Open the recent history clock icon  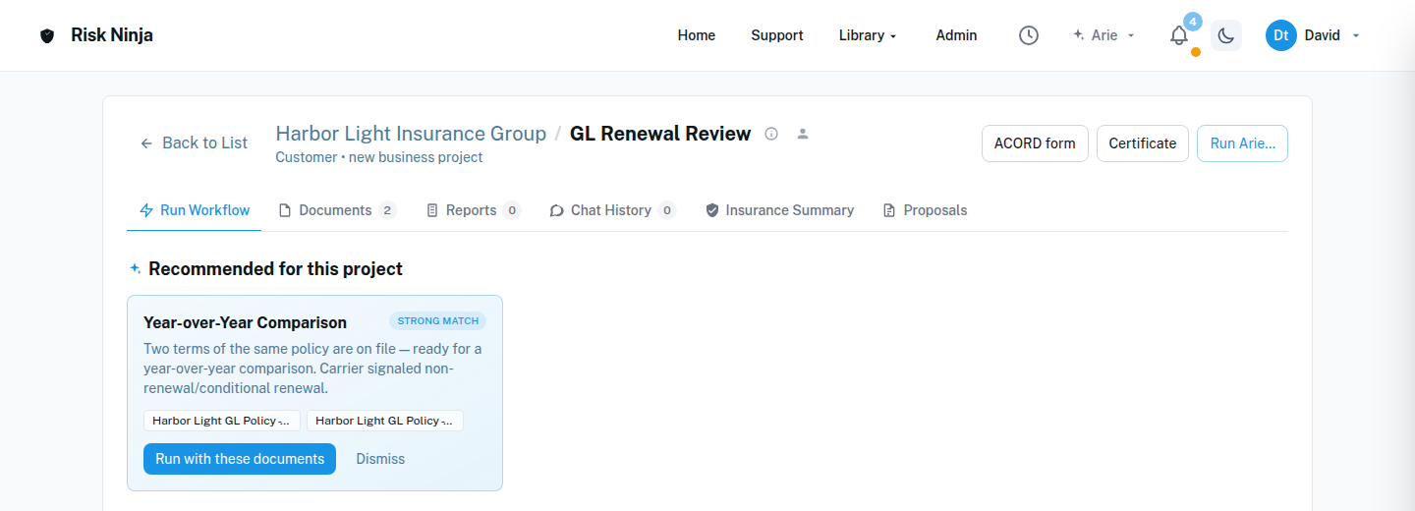click(1028, 35)
